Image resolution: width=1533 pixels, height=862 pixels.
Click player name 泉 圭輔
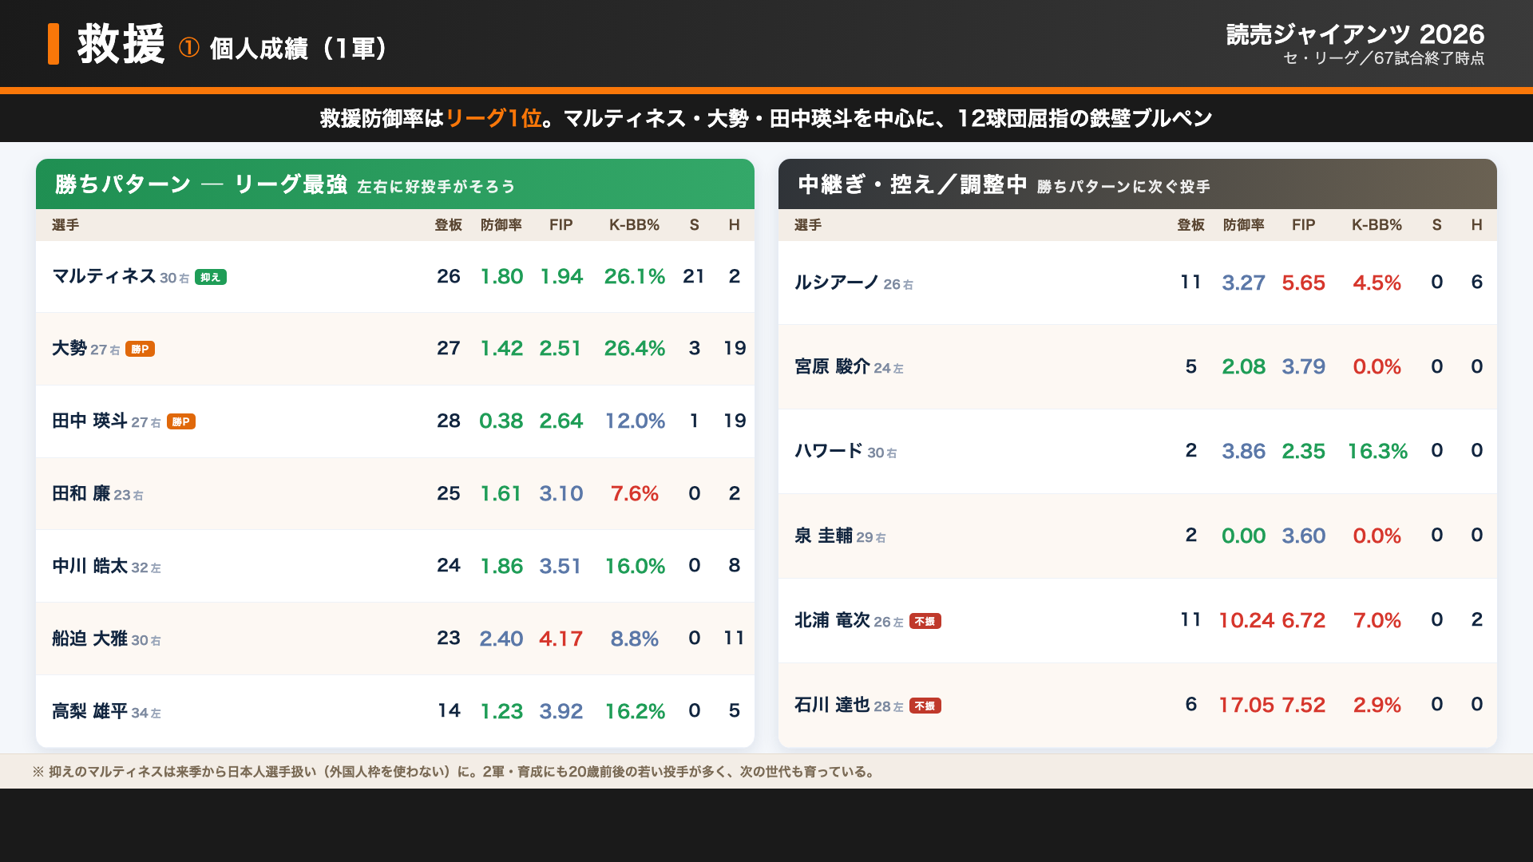click(823, 536)
